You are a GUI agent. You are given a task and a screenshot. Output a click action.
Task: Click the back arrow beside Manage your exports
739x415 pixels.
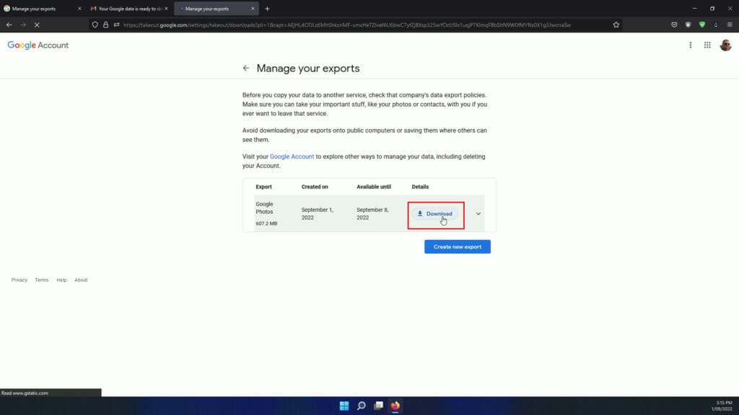click(245, 68)
